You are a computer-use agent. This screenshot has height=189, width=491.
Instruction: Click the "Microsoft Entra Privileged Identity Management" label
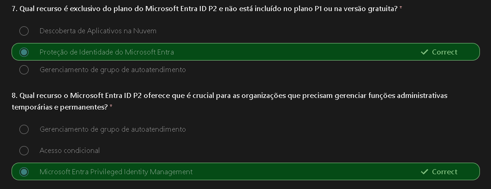[116, 172]
